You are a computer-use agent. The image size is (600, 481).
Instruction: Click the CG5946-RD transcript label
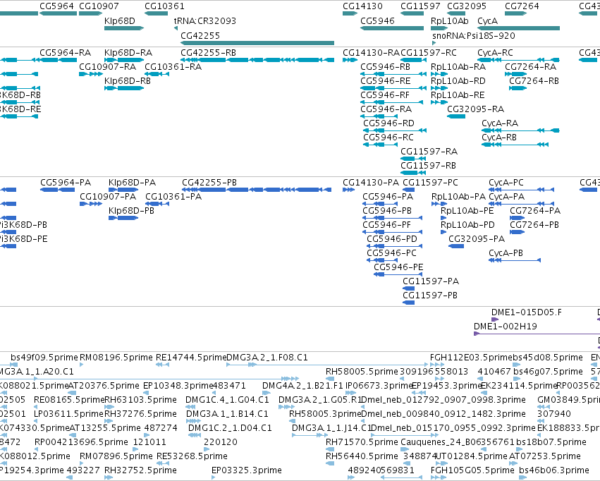tap(388, 123)
